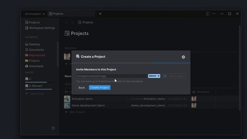Click the Game development demo thumbnail

coord(67,105)
